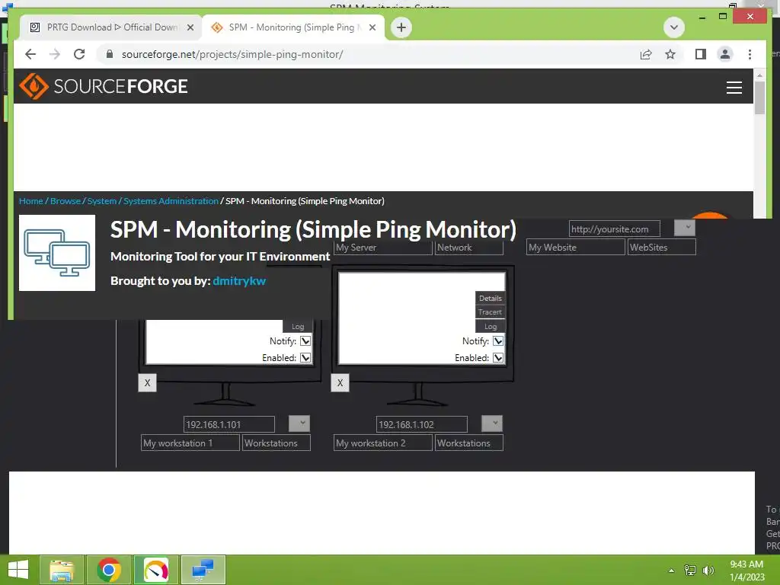The height and width of the screenshot is (585, 780).
Task: Open the dmitrykw author link
Action: (x=239, y=280)
